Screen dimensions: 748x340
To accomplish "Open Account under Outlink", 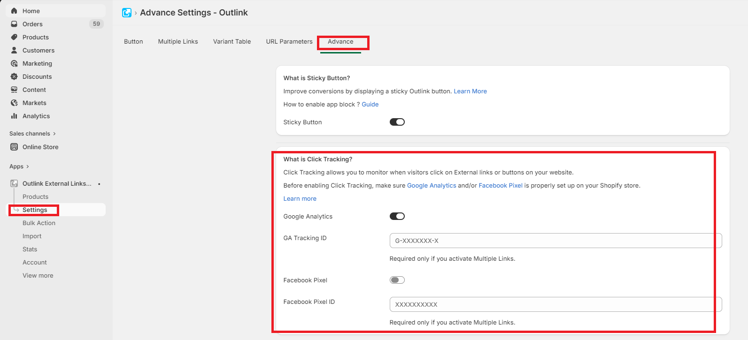I will pos(35,262).
